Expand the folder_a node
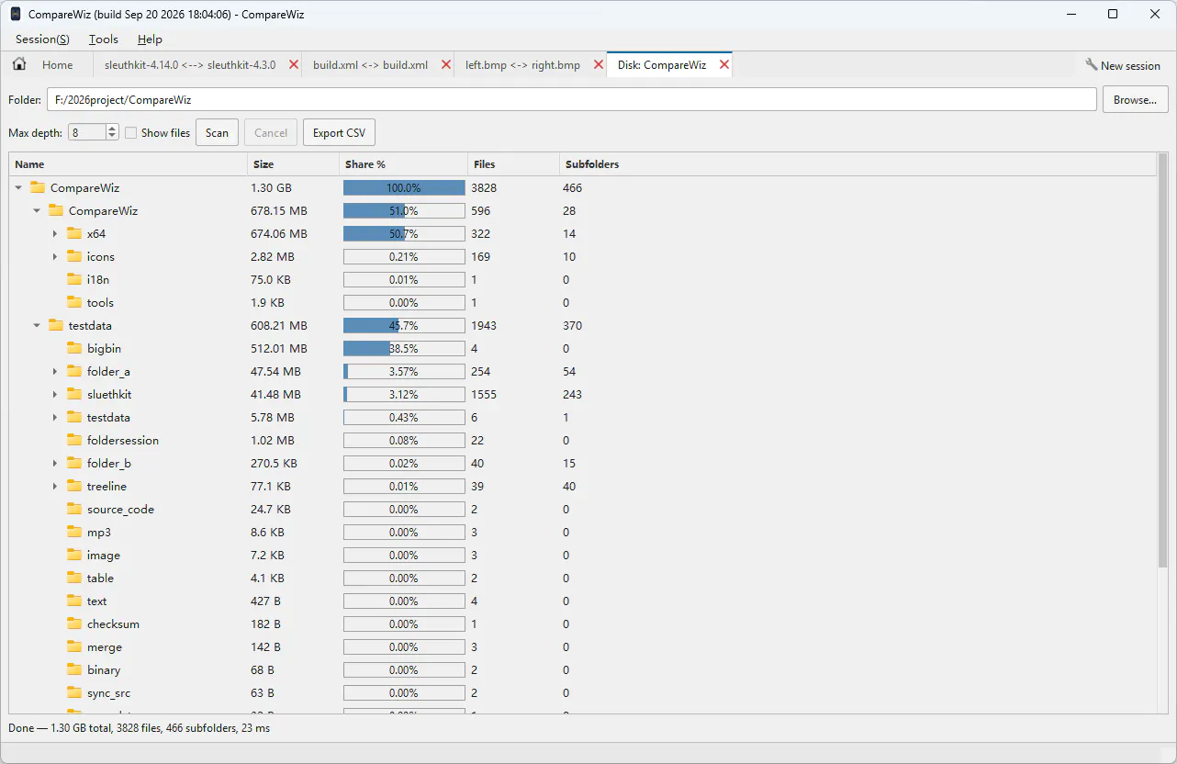 tap(55, 371)
